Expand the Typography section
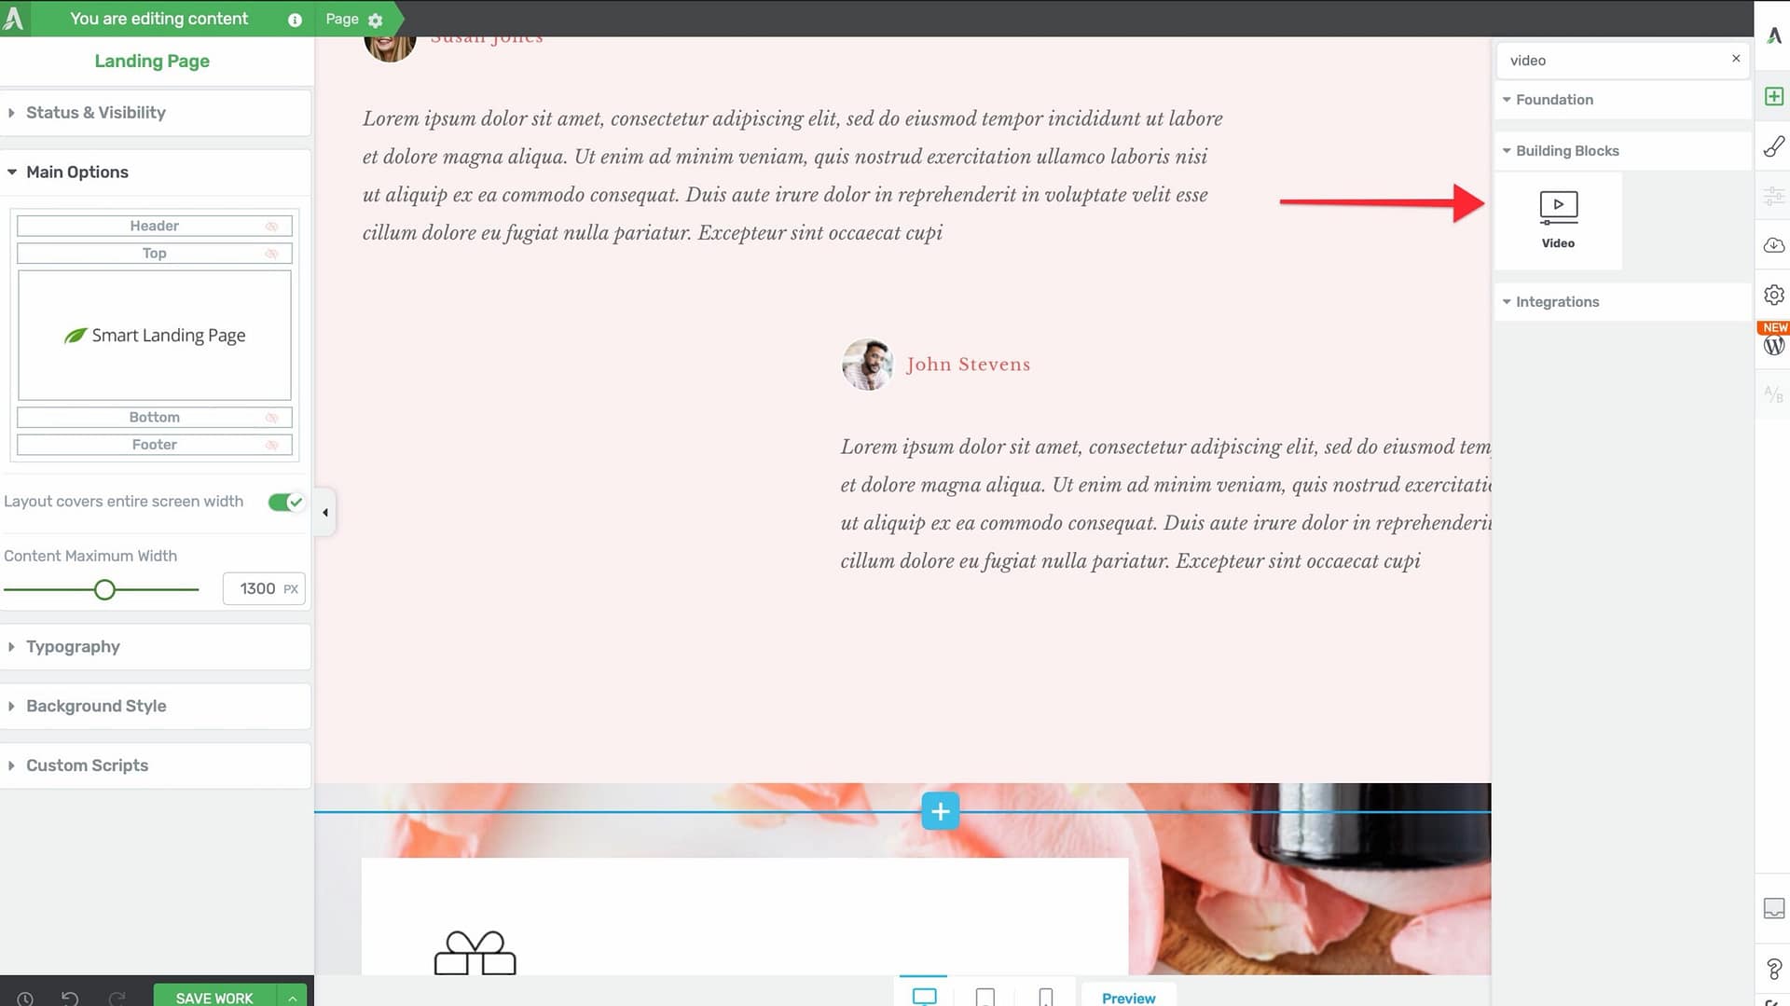Viewport: 1790px width, 1006px height. (x=73, y=647)
